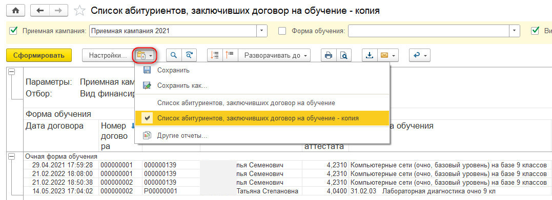Image resolution: width=552 pixels, height=200 pixels.
Task: Choose Сохранить как... menu entry
Action: click(262, 86)
